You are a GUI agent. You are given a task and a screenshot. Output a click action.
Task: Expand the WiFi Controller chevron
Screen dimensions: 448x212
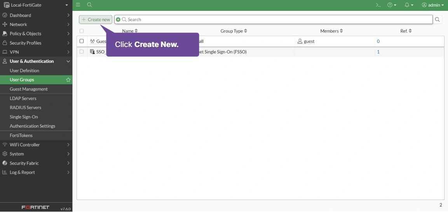tap(68, 145)
